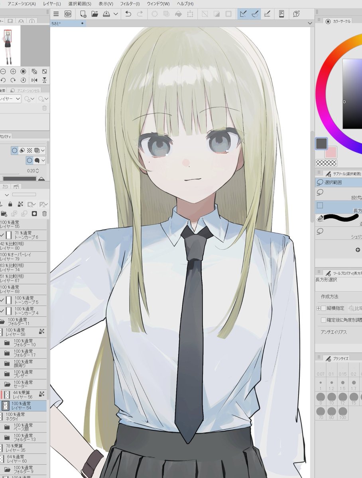Click the trash can to delete the layer

[45, 214]
